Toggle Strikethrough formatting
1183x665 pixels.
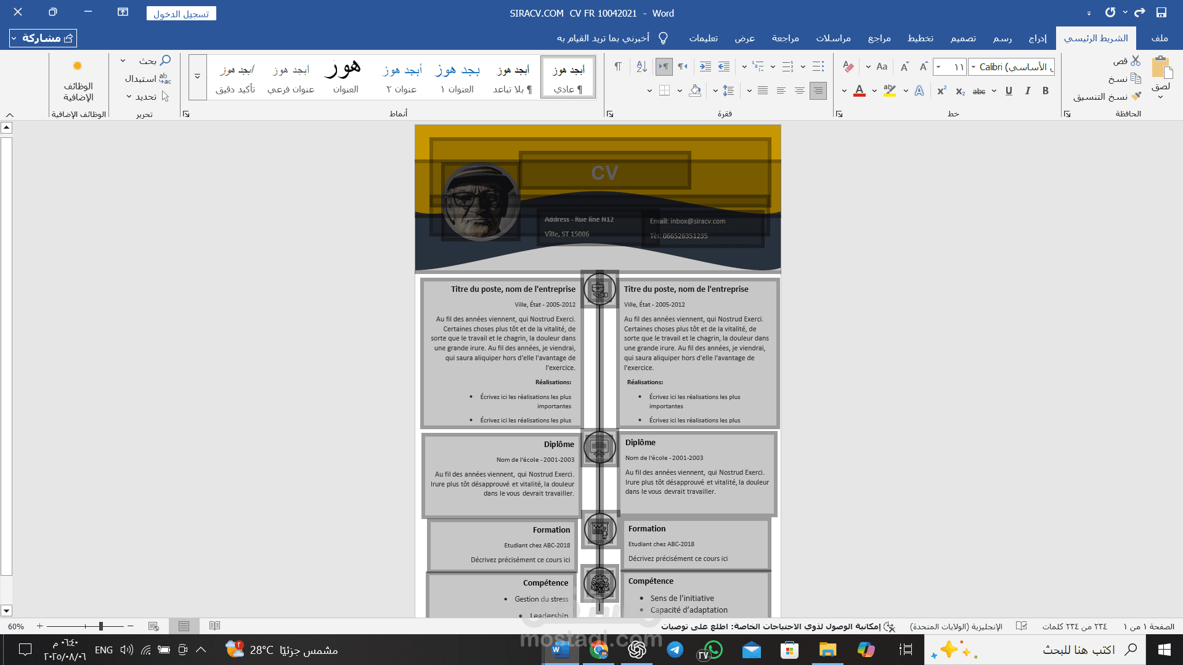979,91
